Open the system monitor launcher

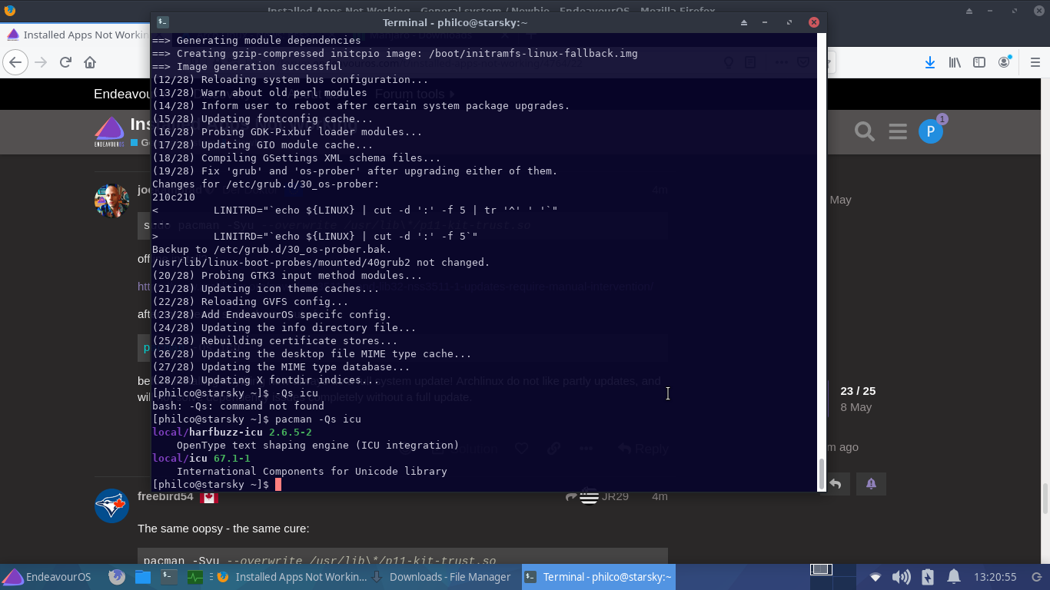tap(194, 577)
